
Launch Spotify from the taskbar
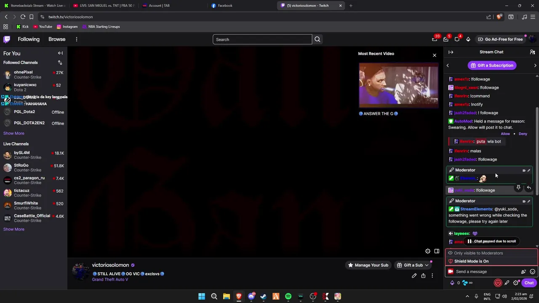(288, 296)
